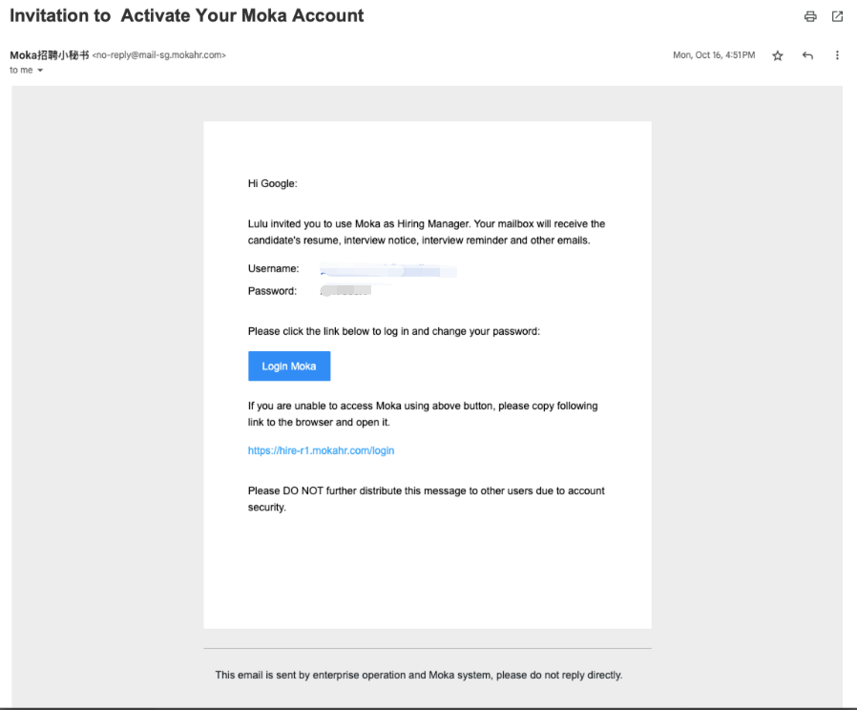The height and width of the screenshot is (710, 857).
Task: Click the "If you are unable to access Moka" paragraph
Action: (422, 413)
